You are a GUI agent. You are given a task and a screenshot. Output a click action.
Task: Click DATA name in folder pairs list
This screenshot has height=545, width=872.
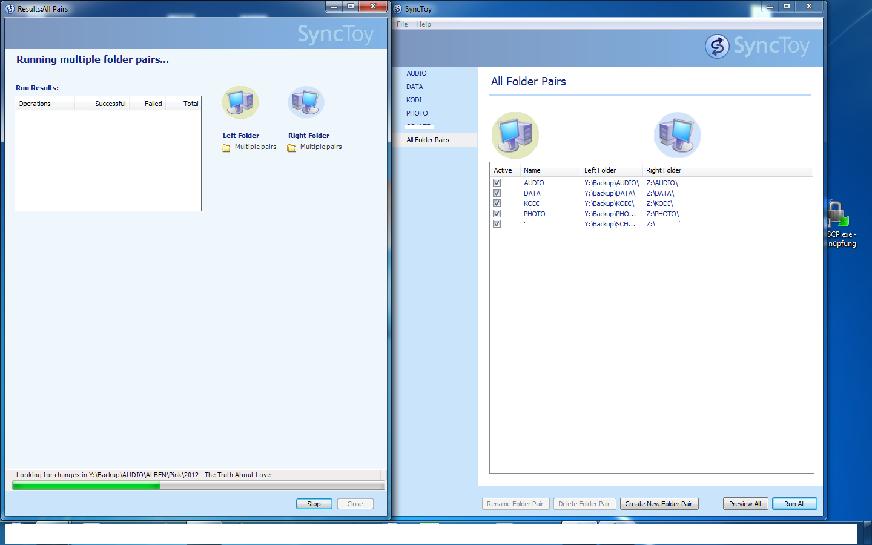pyautogui.click(x=532, y=193)
